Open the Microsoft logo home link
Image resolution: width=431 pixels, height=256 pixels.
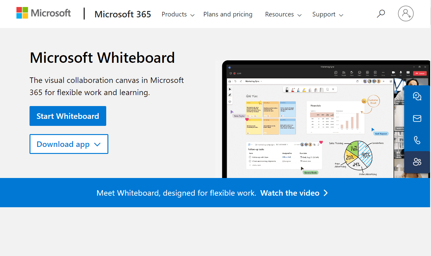44,13
